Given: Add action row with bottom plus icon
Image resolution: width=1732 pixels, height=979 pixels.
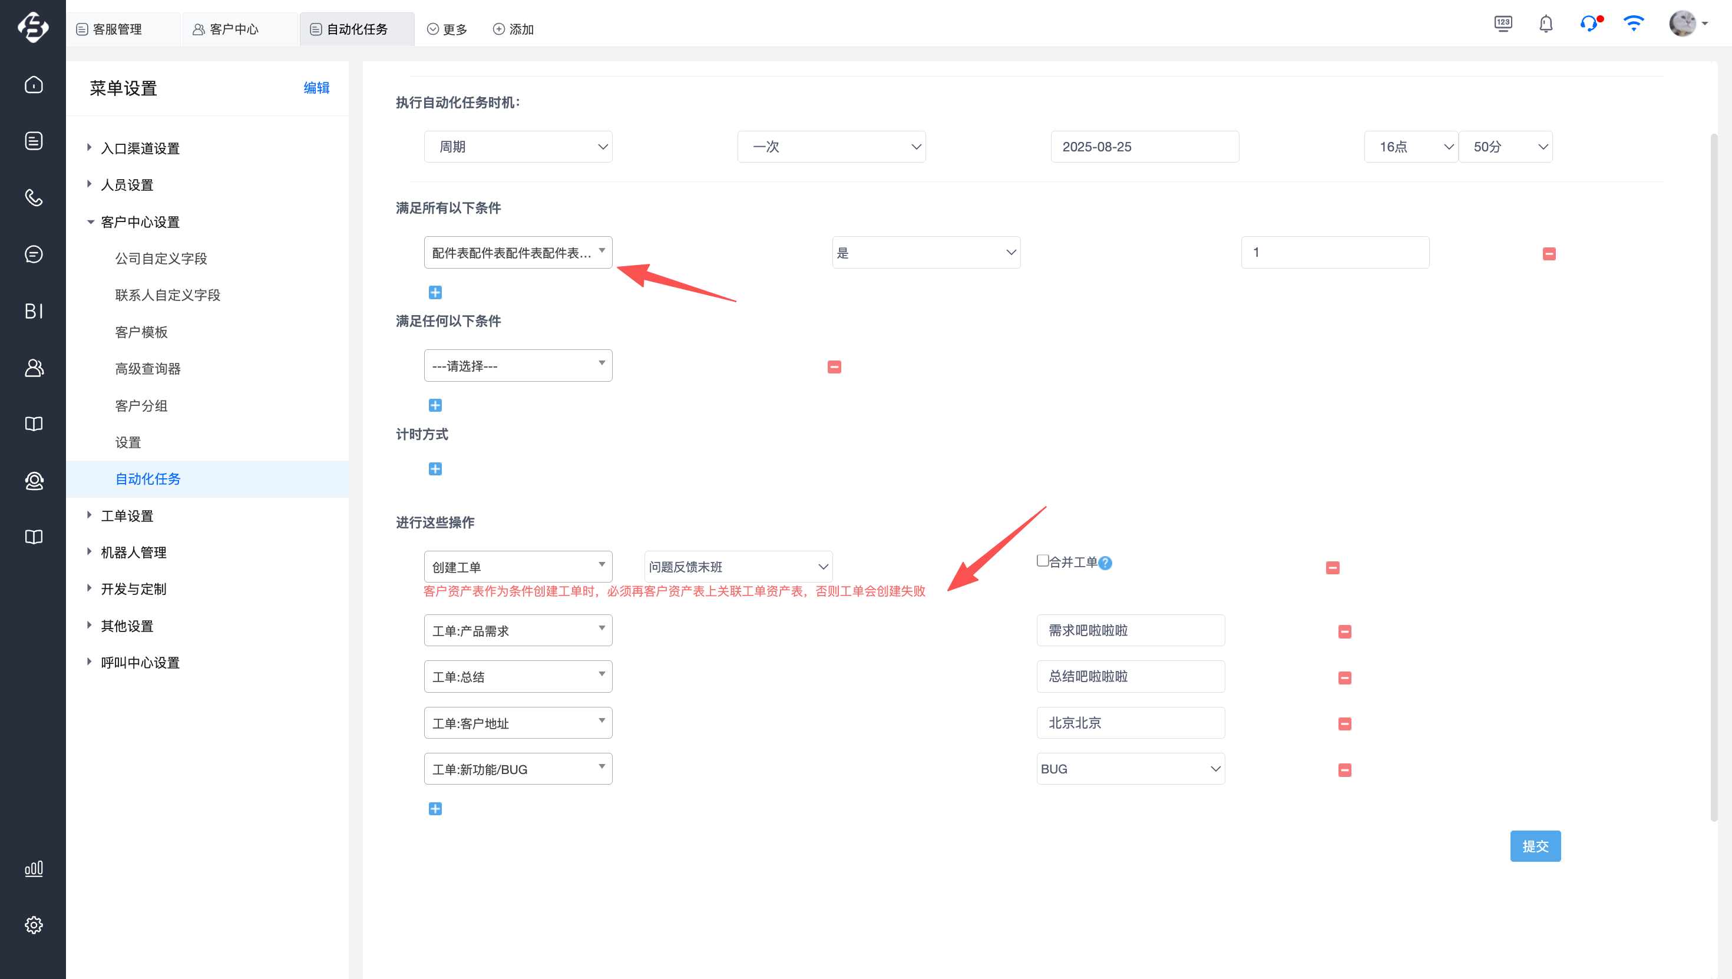Looking at the screenshot, I should click(x=435, y=808).
